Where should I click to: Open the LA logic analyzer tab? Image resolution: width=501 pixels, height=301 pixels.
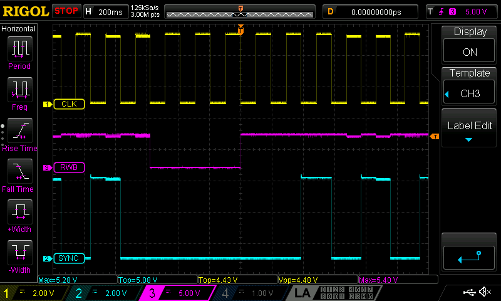pyautogui.click(x=302, y=293)
